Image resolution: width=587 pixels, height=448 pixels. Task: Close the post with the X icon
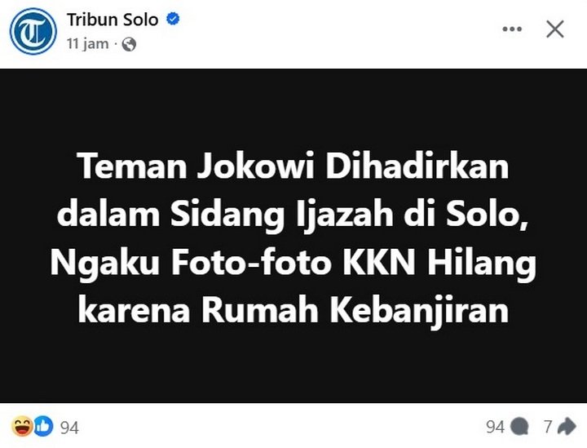point(555,29)
